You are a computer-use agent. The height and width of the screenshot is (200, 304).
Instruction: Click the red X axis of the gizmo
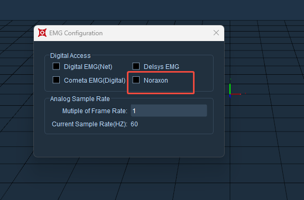coord(236,94)
